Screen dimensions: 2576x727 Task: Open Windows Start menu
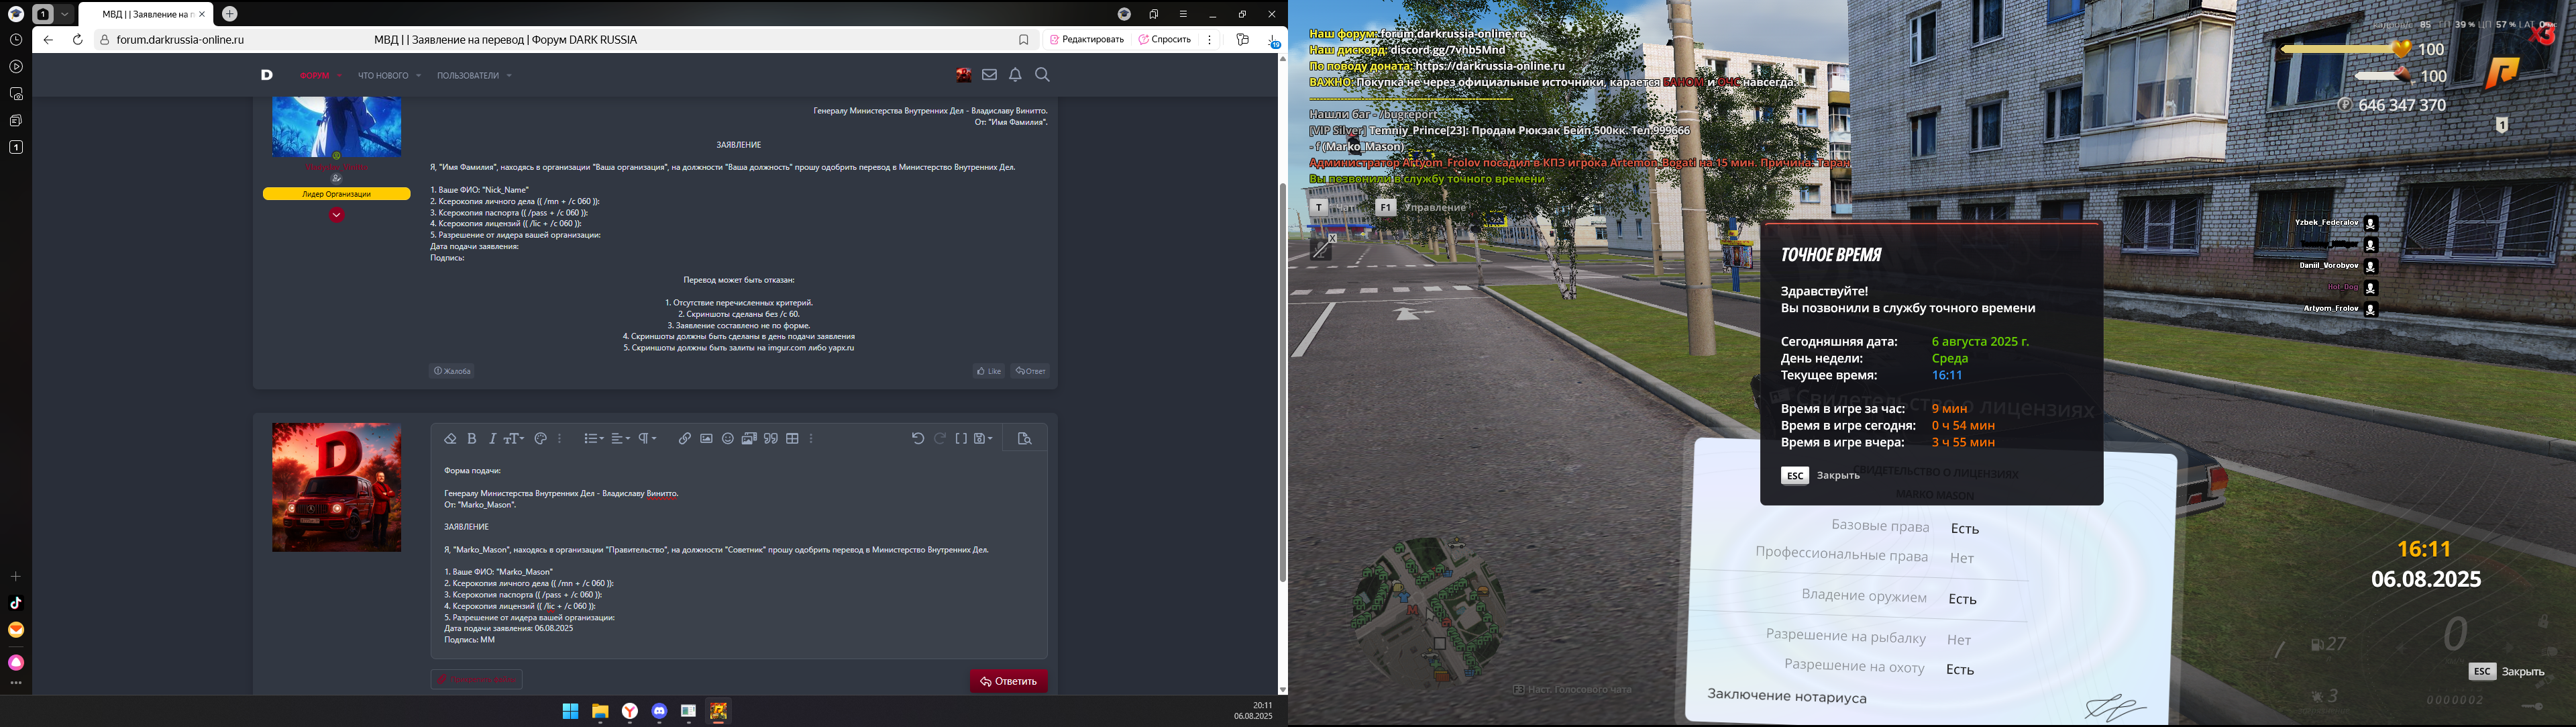tap(570, 712)
